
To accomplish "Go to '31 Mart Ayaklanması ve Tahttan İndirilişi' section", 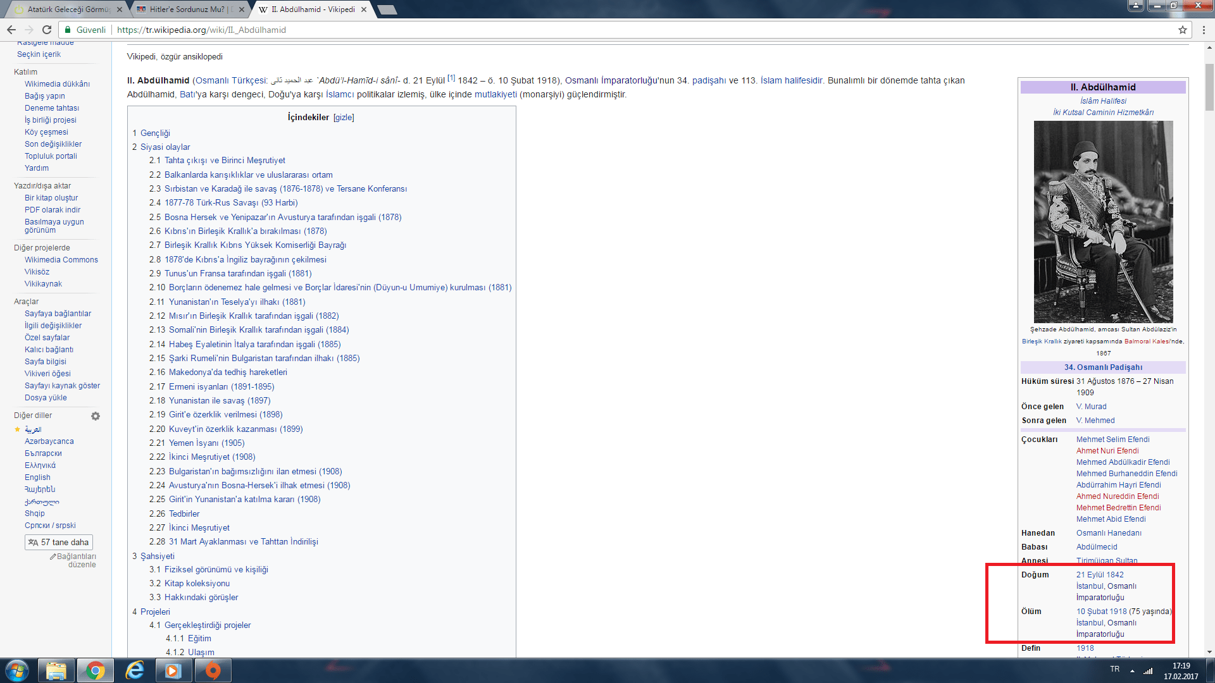I will click(243, 542).
